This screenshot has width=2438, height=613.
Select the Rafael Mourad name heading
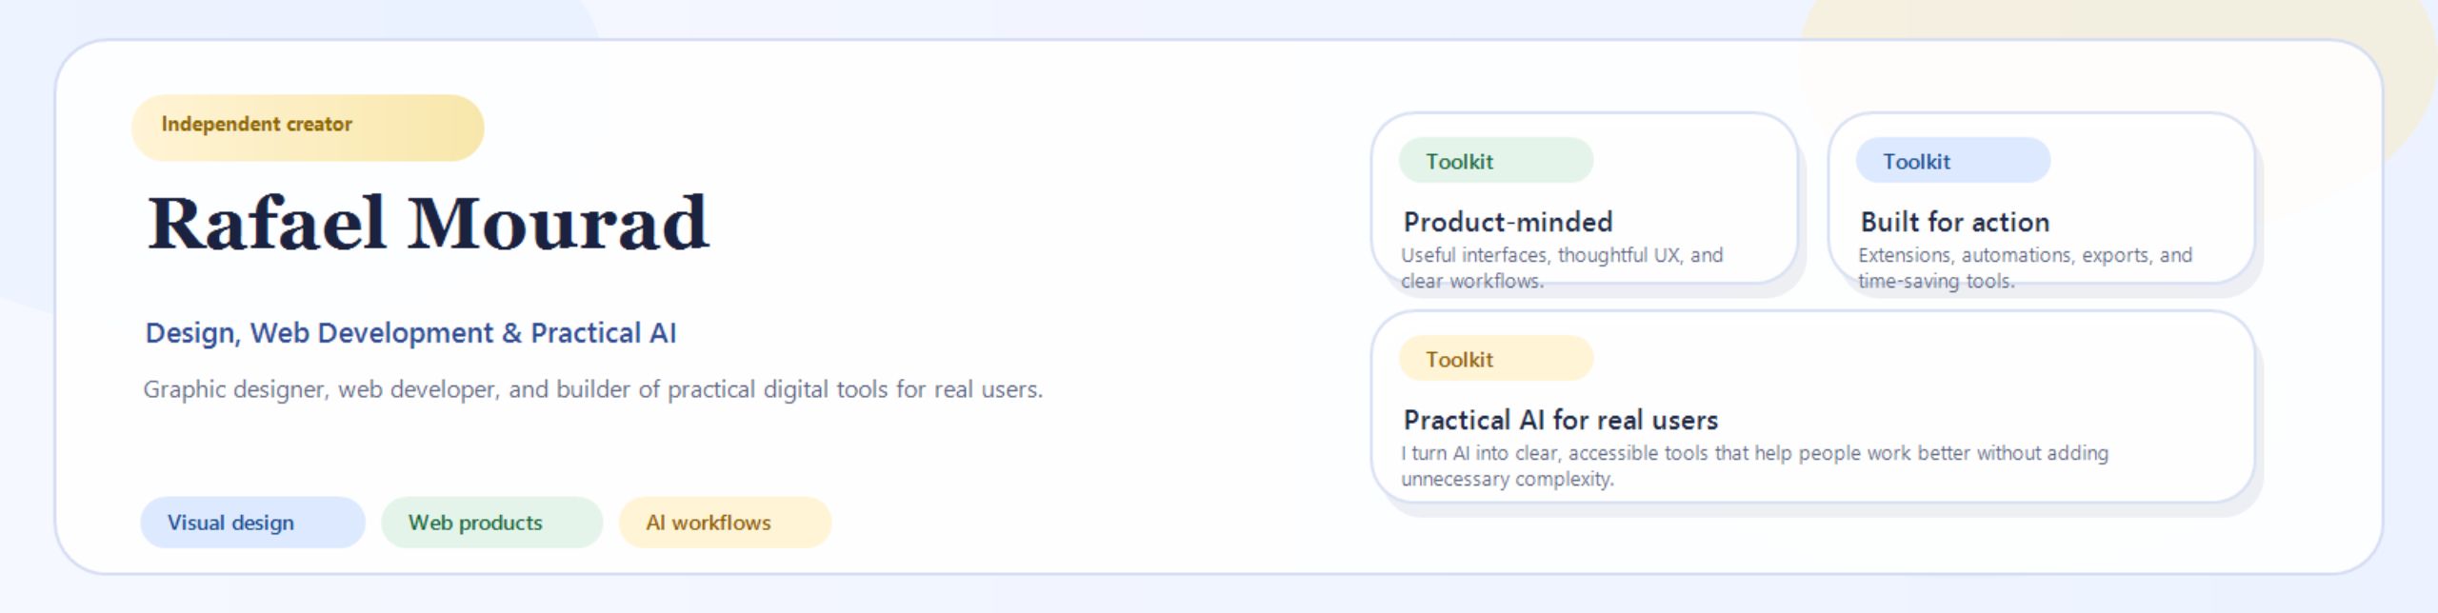pyautogui.click(x=429, y=224)
